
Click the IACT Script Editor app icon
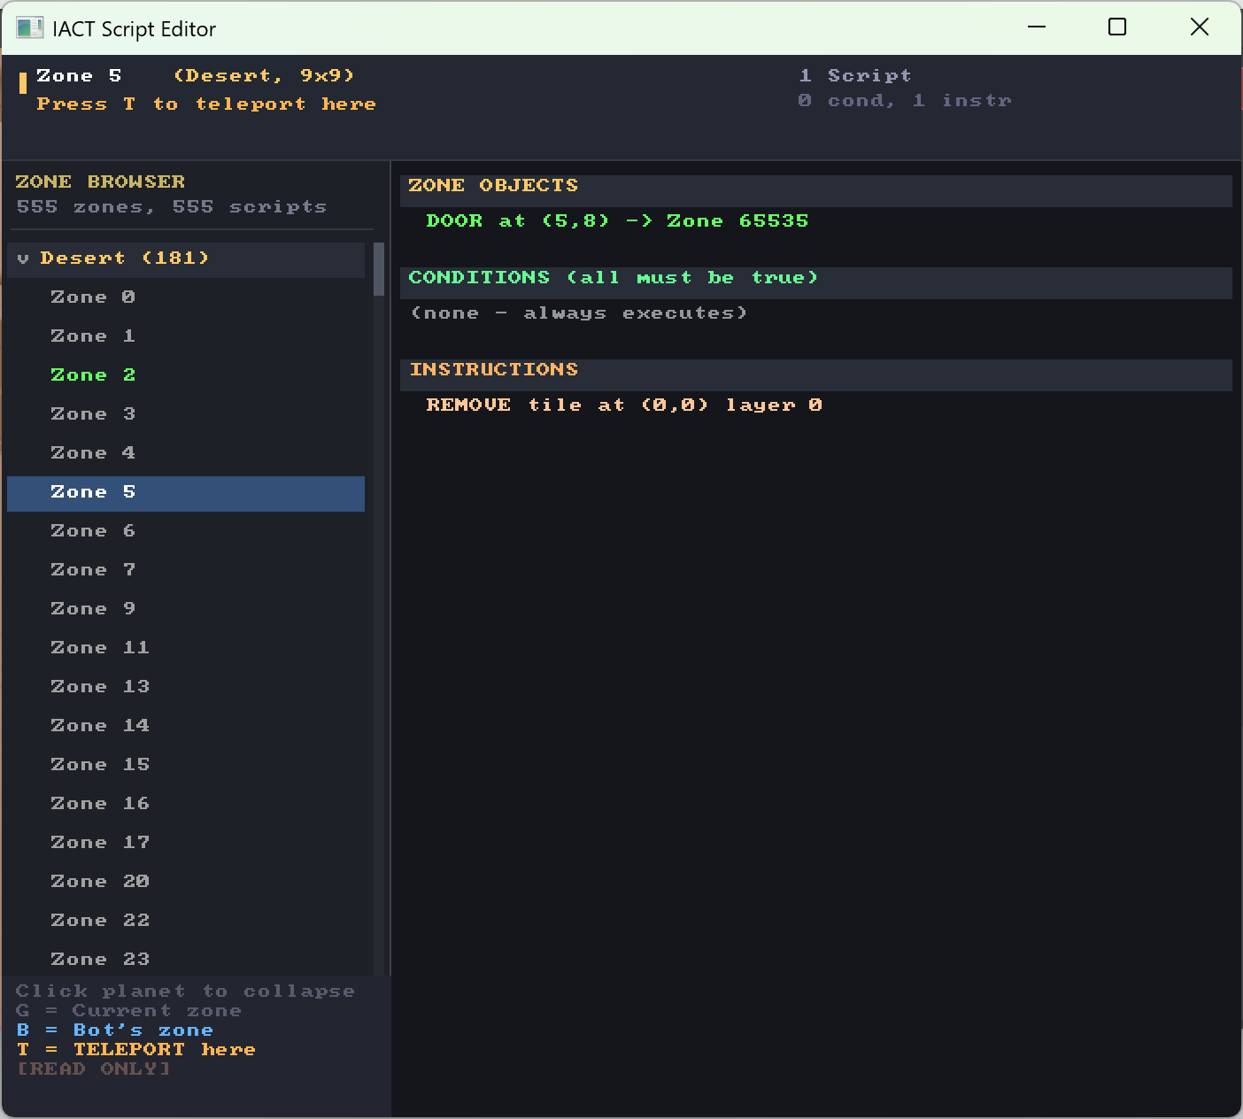click(x=29, y=28)
